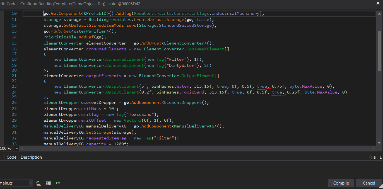Click the underlined true on line 24
The height and width of the screenshot is (189, 383).
point(277,92)
